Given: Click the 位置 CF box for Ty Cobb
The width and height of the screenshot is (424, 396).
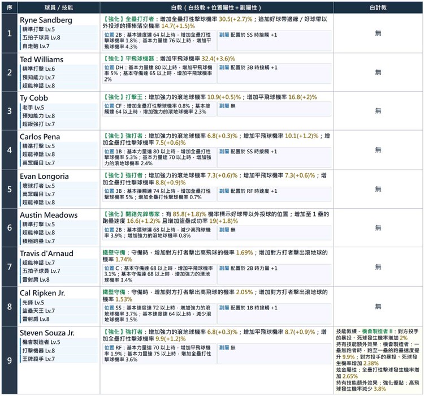Looking at the screenshot, I should 159,109.
